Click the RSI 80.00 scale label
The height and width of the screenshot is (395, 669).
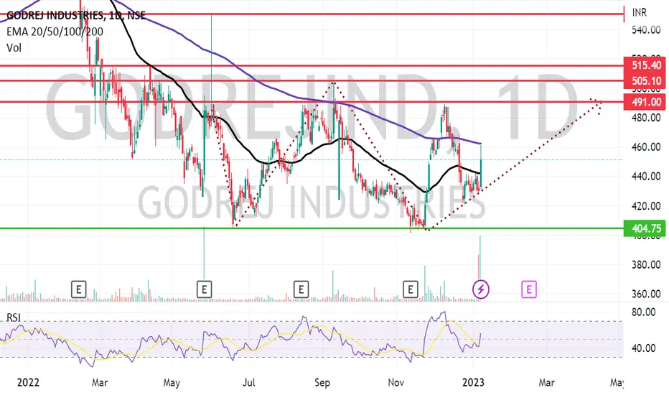(x=643, y=312)
